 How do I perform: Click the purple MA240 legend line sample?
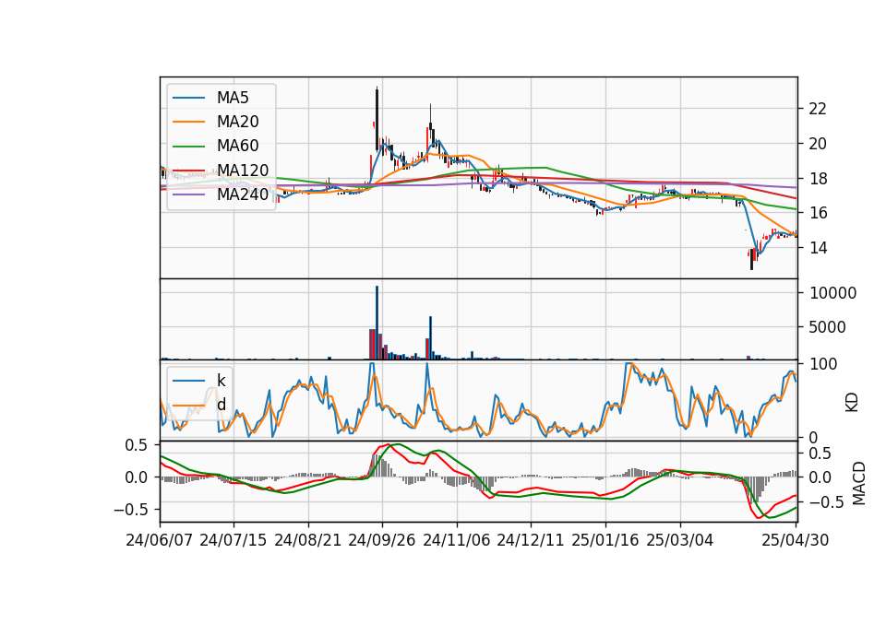[x=188, y=194]
